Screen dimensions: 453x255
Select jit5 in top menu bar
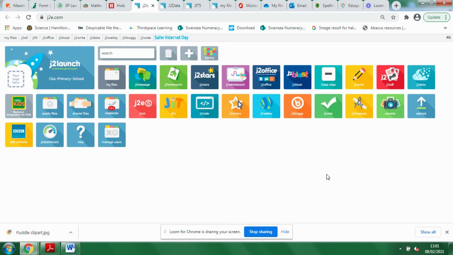tap(35, 38)
